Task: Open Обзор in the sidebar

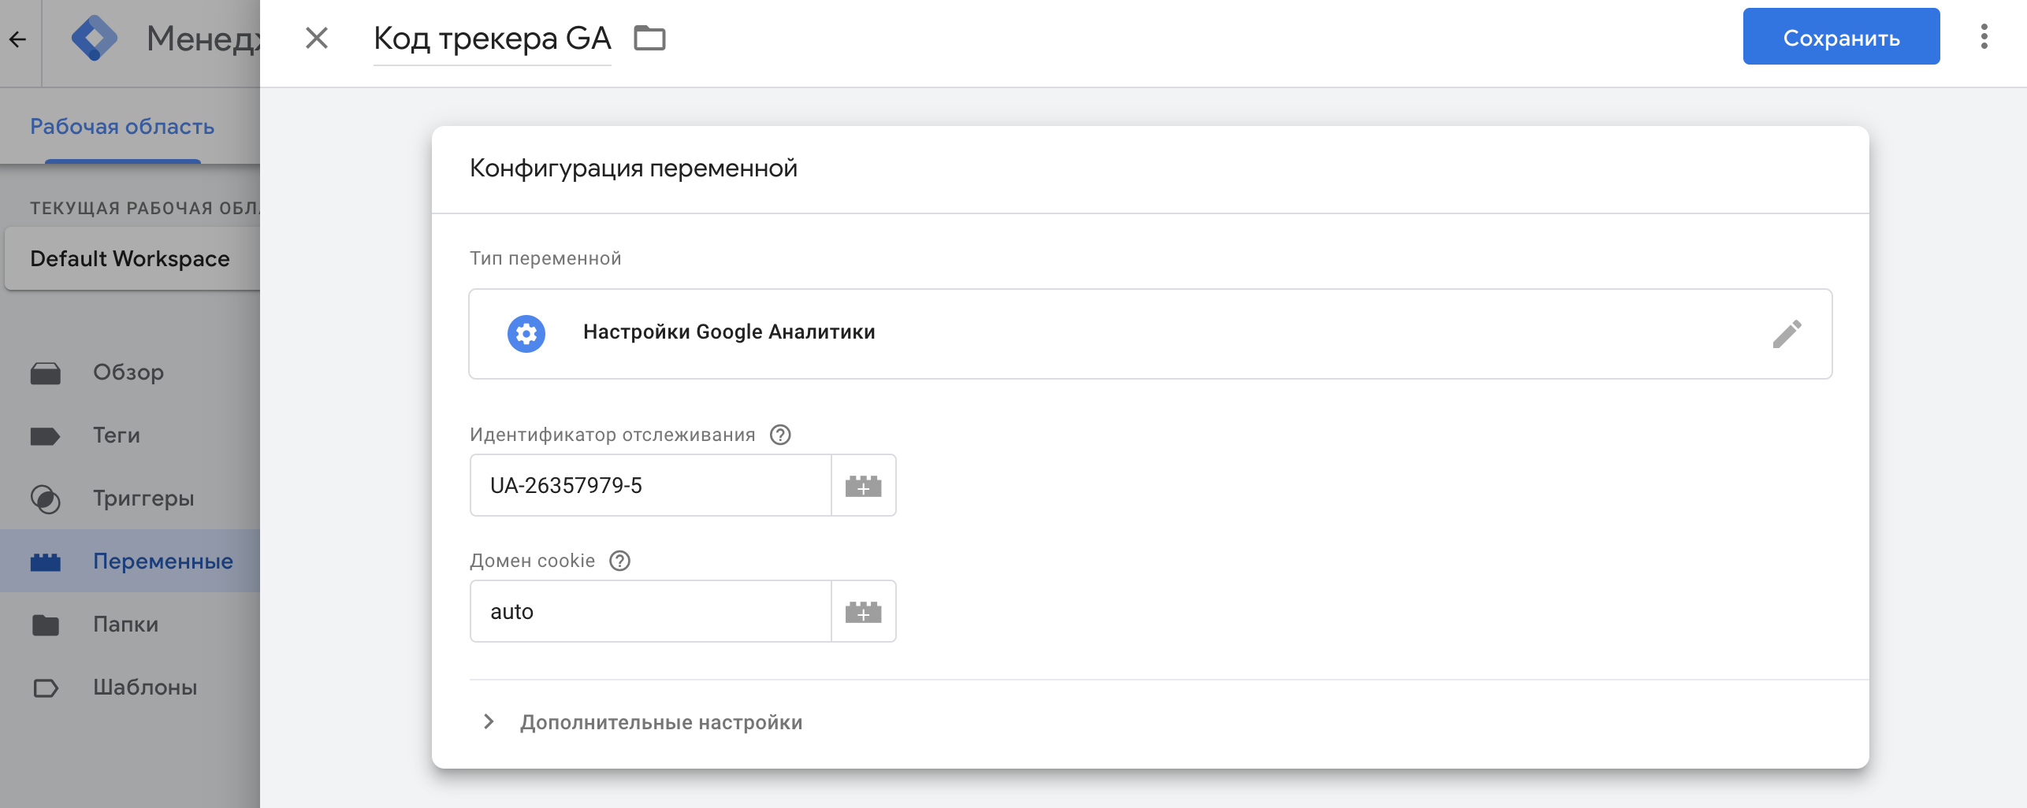Action: pyautogui.click(x=130, y=372)
